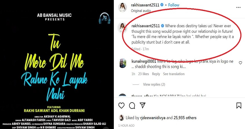Open the 23 likes list
This screenshot has width=245, height=129.
[x=143, y=74]
